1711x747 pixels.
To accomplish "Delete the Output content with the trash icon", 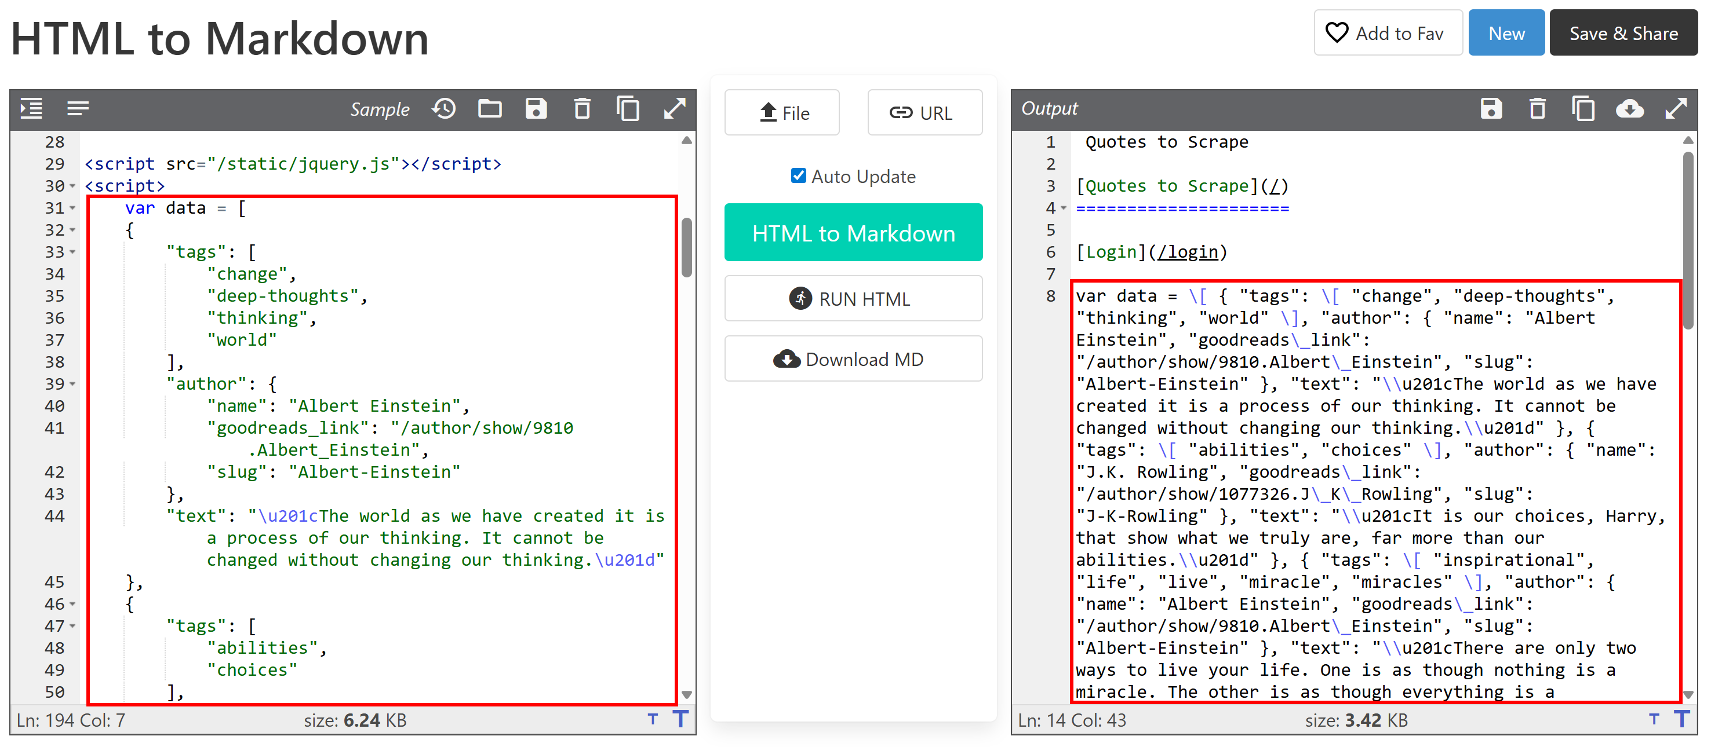I will [x=1537, y=109].
